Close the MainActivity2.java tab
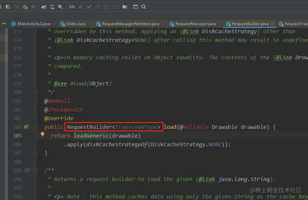The width and height of the screenshot is (308, 200). (54, 24)
